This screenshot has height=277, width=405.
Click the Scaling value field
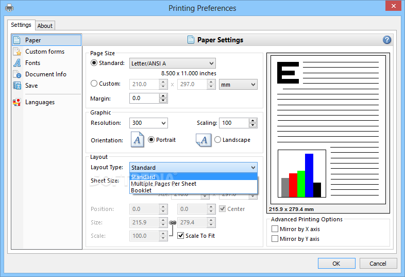pyautogui.click(x=234, y=123)
